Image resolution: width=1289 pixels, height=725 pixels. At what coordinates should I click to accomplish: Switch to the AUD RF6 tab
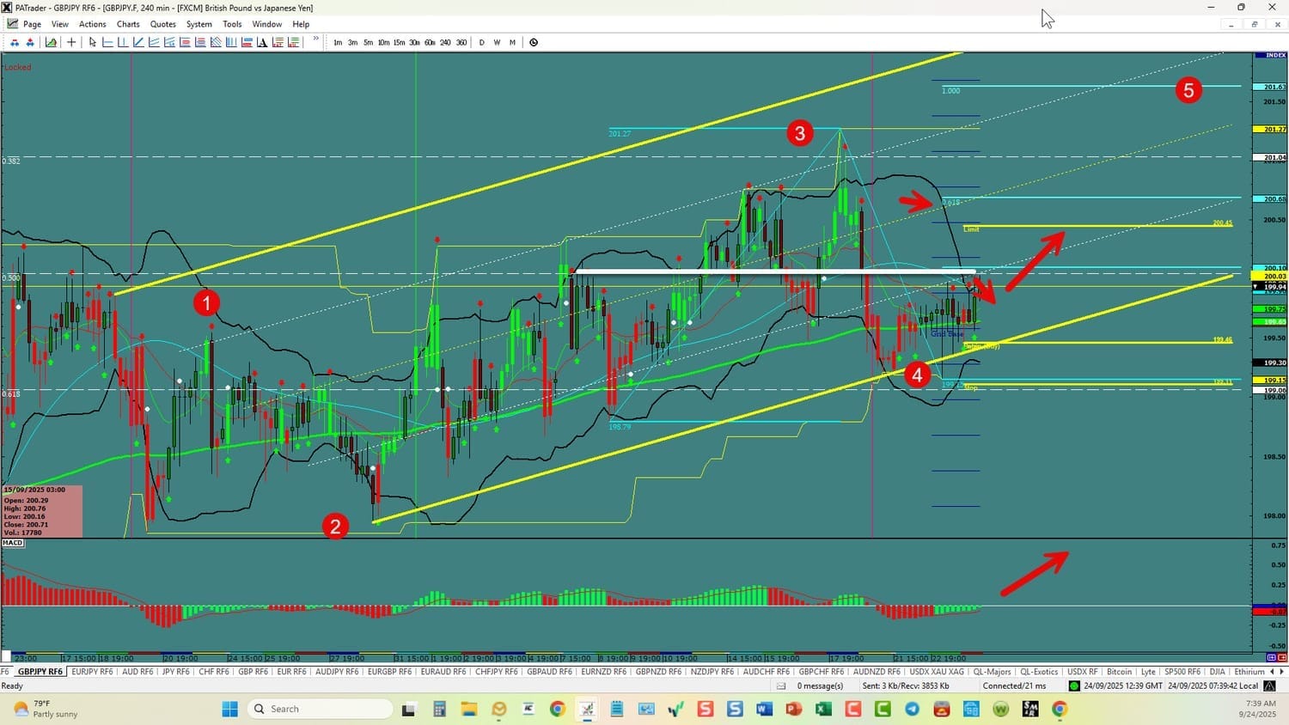(x=137, y=672)
